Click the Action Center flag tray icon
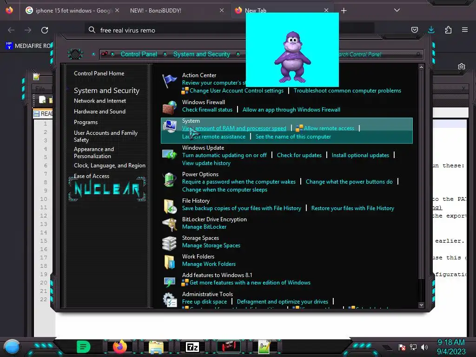The image size is (476, 357). 402,347
